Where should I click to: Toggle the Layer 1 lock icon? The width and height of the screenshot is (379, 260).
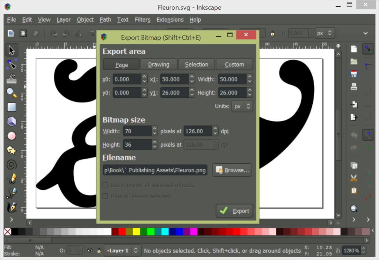point(99,251)
